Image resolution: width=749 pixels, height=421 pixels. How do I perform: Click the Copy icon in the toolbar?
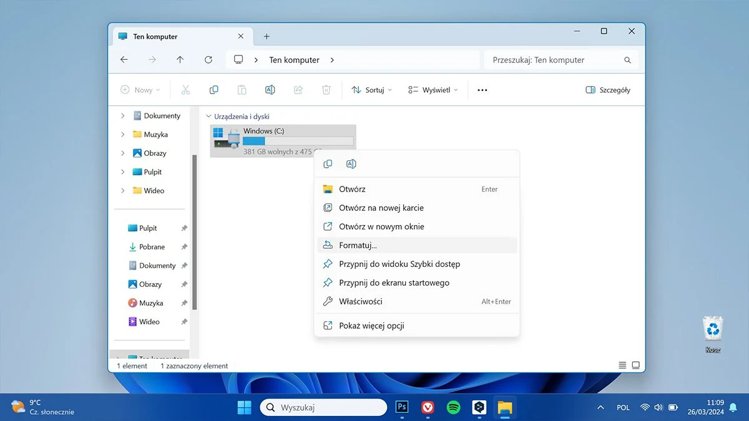[x=213, y=89]
